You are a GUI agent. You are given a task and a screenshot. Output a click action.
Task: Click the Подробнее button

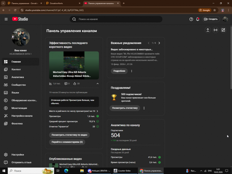(119, 71)
